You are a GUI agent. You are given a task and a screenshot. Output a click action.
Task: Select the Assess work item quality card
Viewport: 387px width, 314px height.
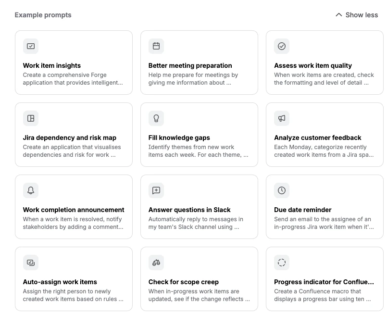pos(325,63)
